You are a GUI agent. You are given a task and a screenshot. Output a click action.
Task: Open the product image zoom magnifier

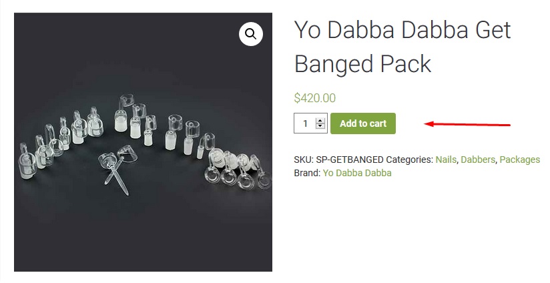251,34
